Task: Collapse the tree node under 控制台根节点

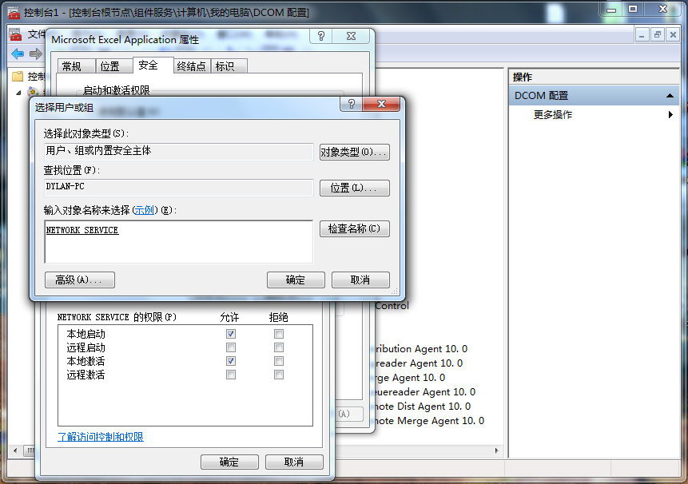Action: tap(18, 93)
